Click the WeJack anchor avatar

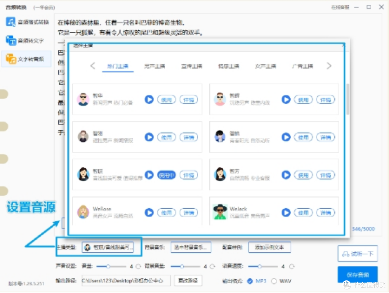[220, 212]
